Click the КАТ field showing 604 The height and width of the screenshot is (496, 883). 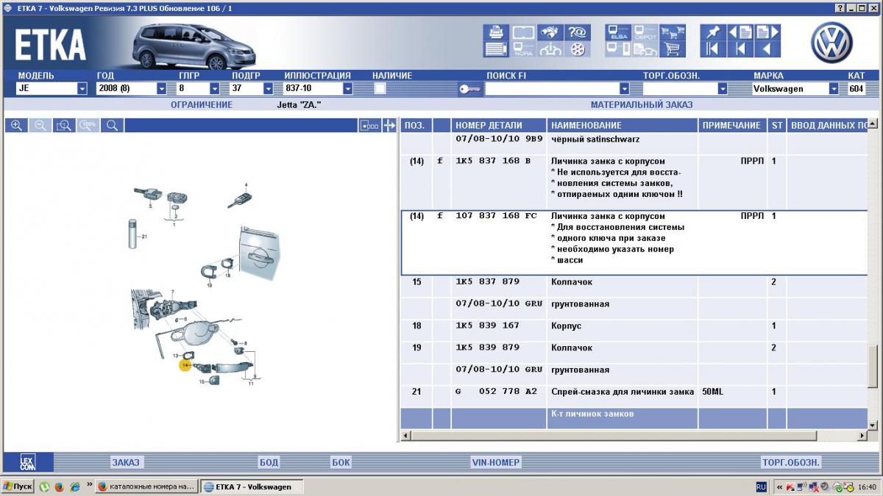click(858, 89)
